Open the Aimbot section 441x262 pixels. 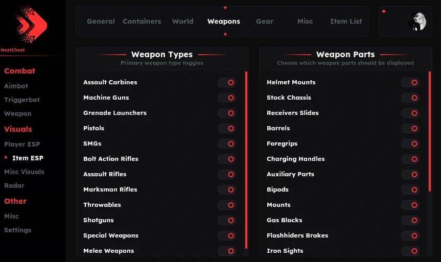tap(16, 86)
